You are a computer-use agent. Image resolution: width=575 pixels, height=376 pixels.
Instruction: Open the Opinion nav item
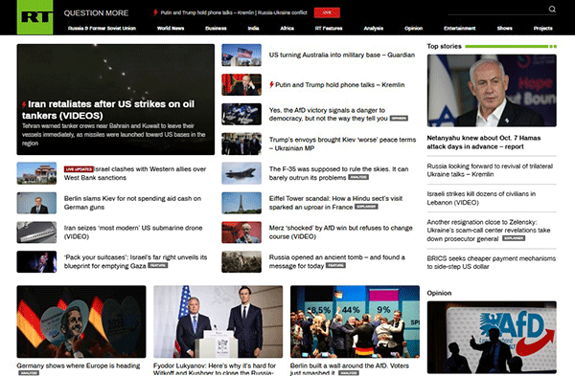point(413,28)
